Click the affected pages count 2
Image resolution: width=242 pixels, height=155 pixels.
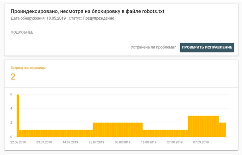coord(13,76)
